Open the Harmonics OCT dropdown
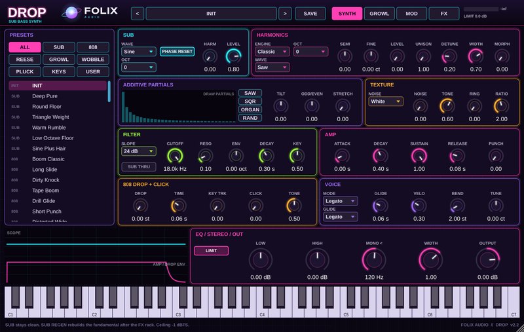524x332 pixels. coord(310,52)
